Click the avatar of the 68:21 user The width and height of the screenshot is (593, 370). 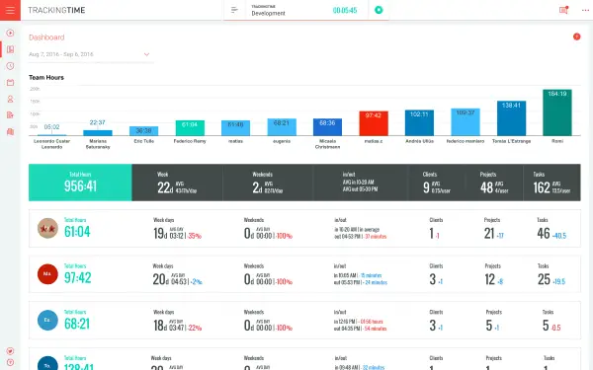click(x=47, y=320)
